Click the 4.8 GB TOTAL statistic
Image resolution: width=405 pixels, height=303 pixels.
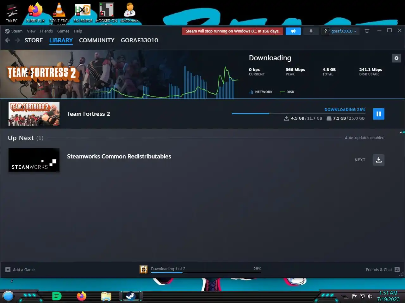click(329, 72)
